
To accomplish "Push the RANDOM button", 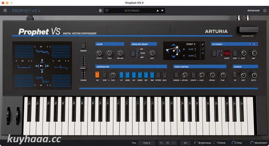I will click(83, 45).
